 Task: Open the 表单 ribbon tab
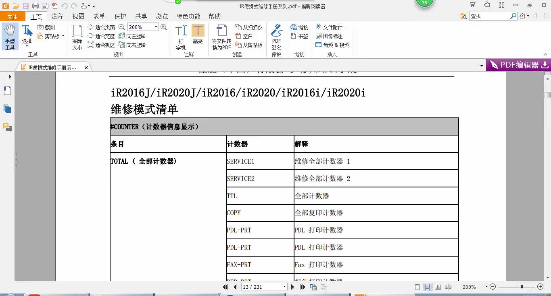(x=99, y=16)
